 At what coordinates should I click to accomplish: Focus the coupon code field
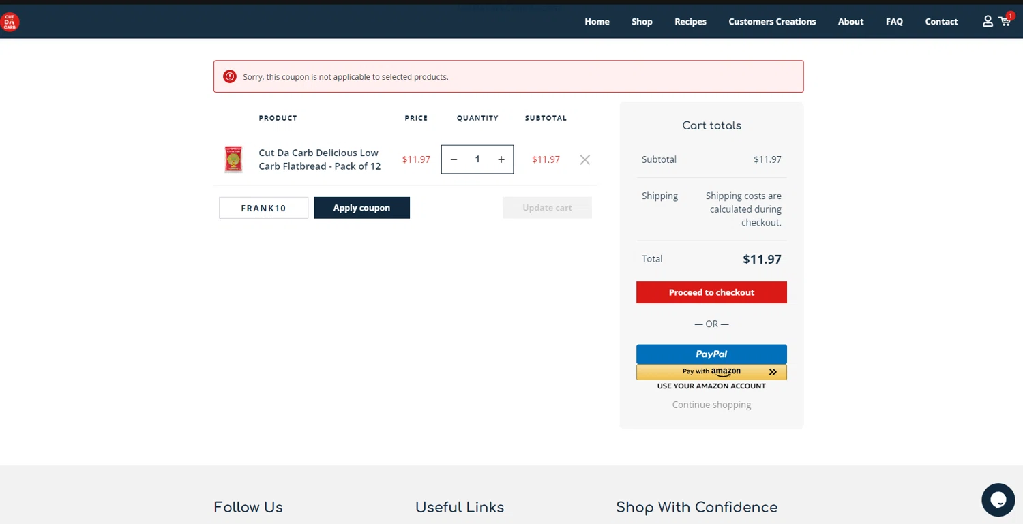263,208
